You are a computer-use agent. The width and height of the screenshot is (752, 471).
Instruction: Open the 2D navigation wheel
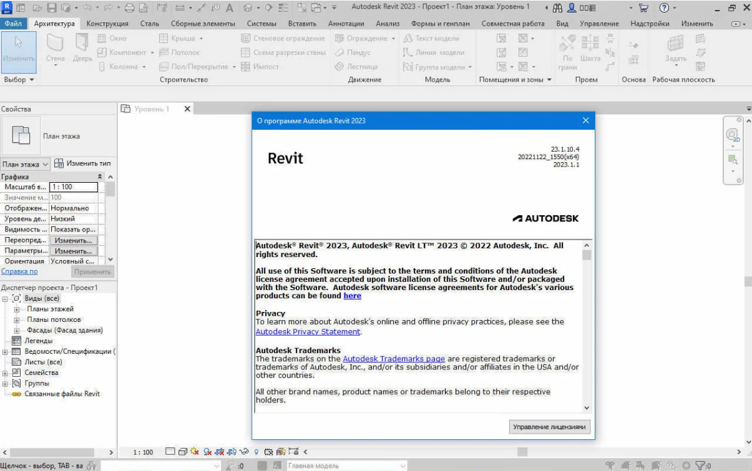point(733,135)
